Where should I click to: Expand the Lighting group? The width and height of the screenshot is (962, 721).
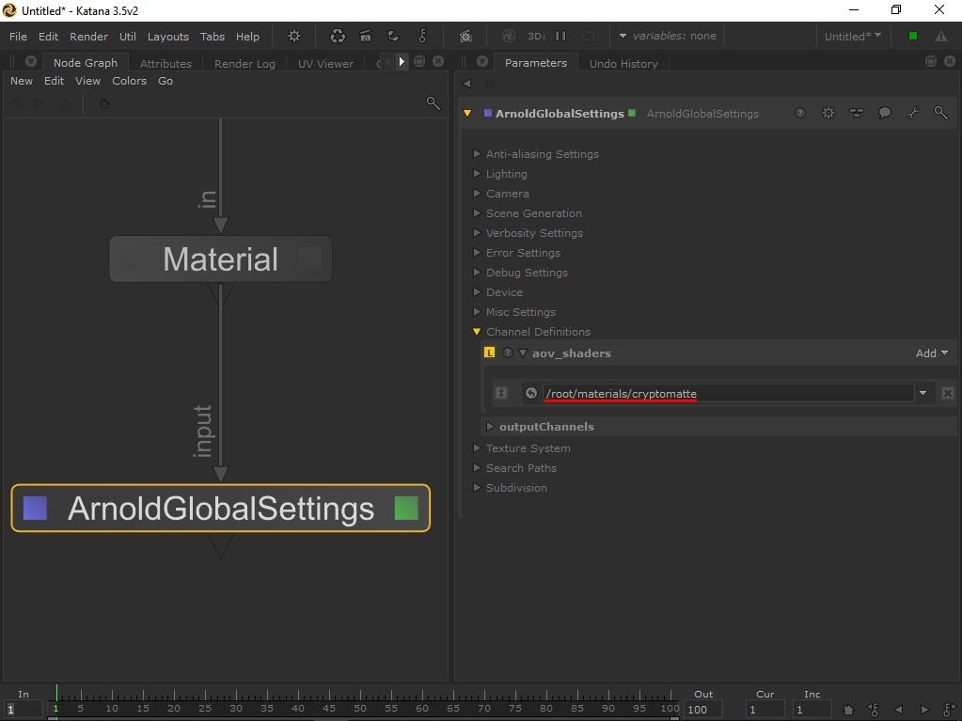[x=477, y=174]
